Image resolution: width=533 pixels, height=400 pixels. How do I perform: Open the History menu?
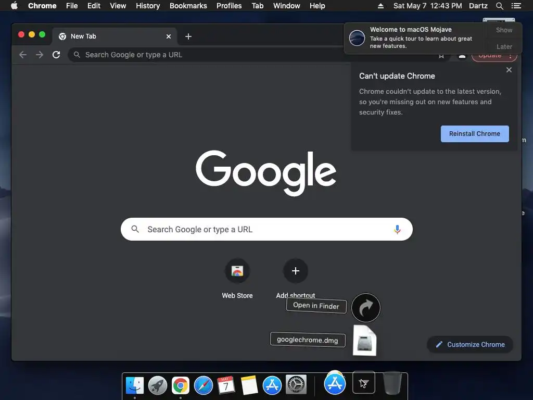pyautogui.click(x=148, y=6)
